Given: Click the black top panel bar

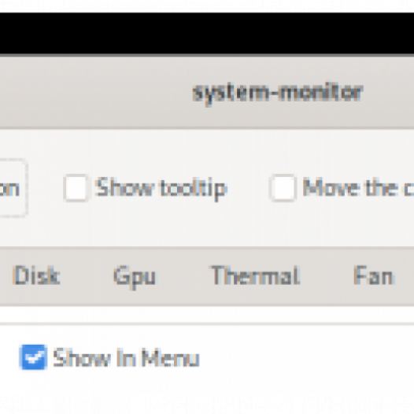Looking at the screenshot, I should (x=207, y=33).
